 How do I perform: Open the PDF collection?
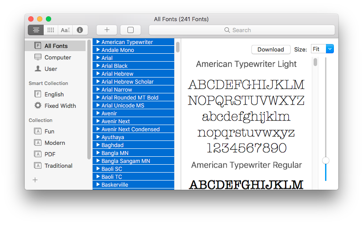click(x=55, y=154)
